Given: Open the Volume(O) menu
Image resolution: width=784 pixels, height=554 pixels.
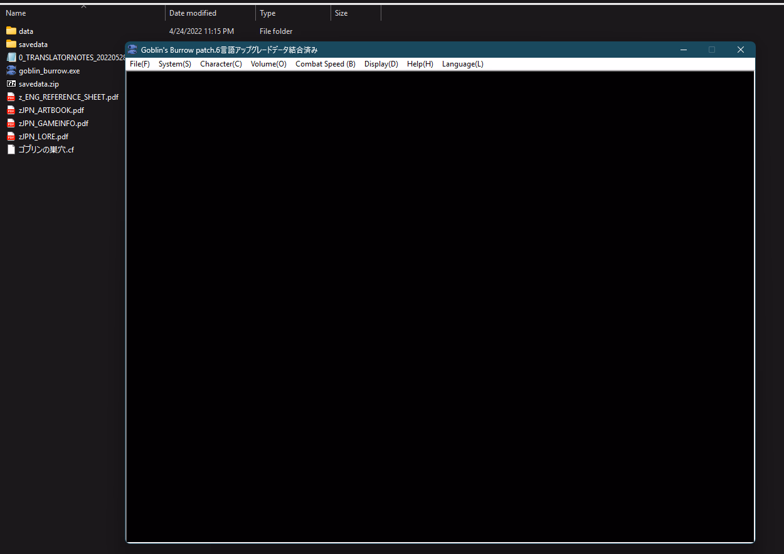Looking at the screenshot, I should (268, 64).
